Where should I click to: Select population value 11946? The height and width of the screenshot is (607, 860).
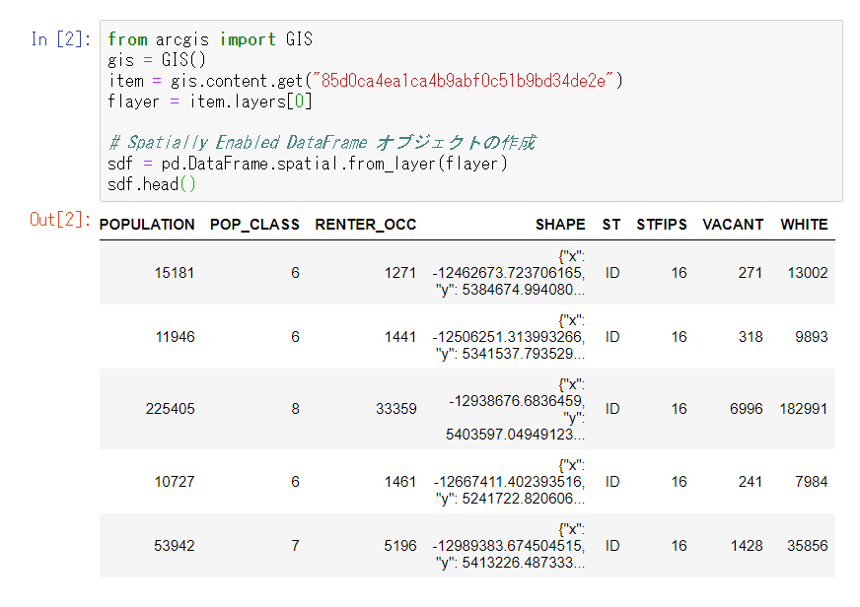click(x=175, y=337)
